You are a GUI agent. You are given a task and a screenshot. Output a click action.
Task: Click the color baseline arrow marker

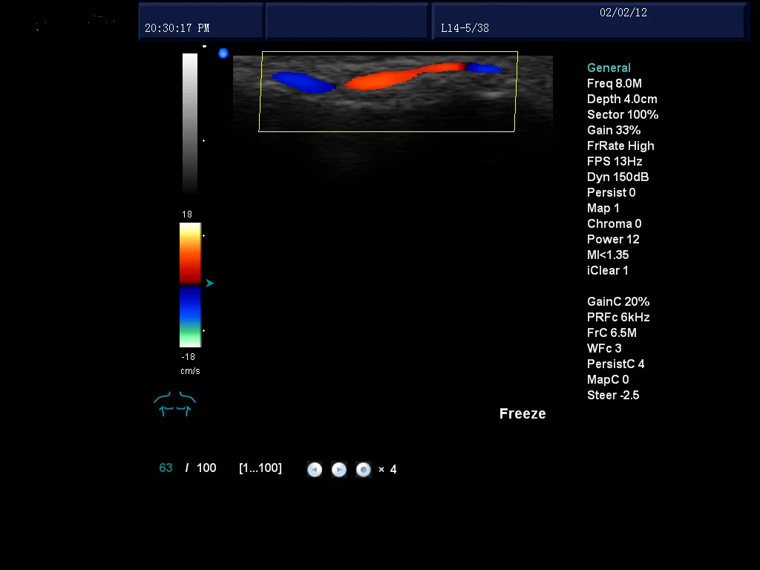210,283
